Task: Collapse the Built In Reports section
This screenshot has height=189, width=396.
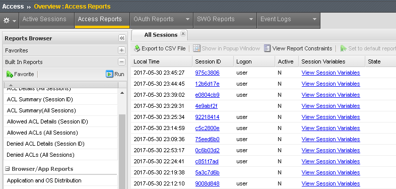Action: [122, 62]
